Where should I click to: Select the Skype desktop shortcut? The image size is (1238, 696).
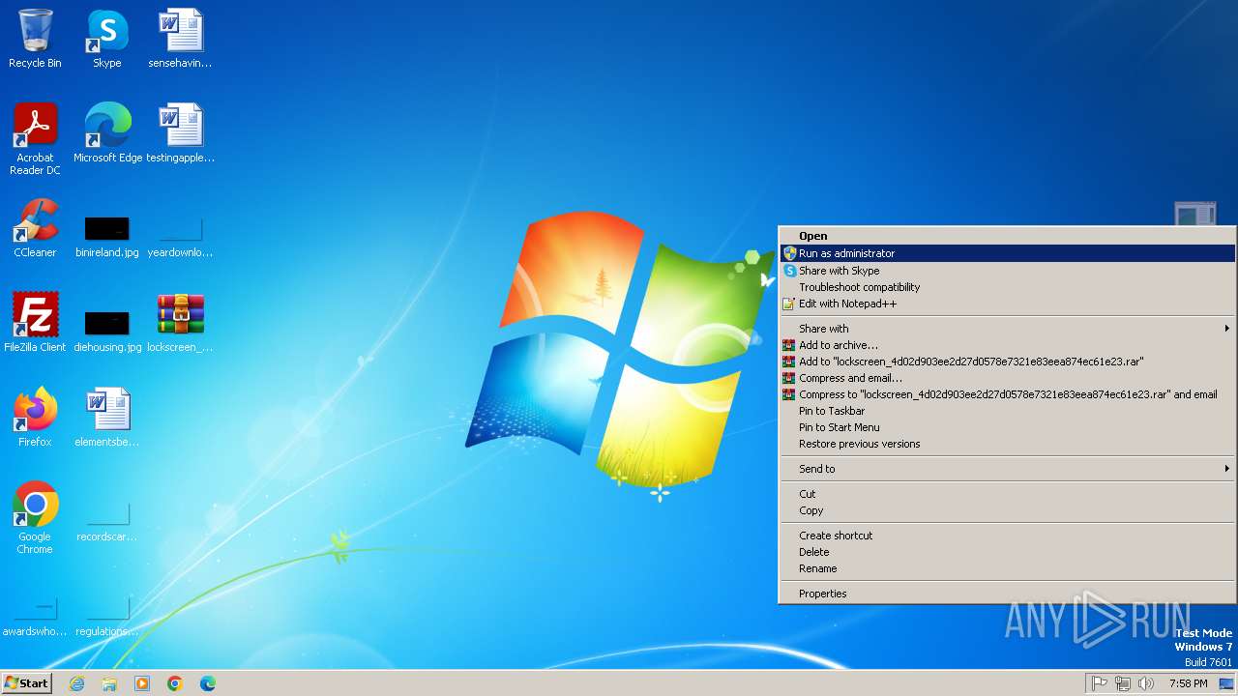(x=107, y=39)
